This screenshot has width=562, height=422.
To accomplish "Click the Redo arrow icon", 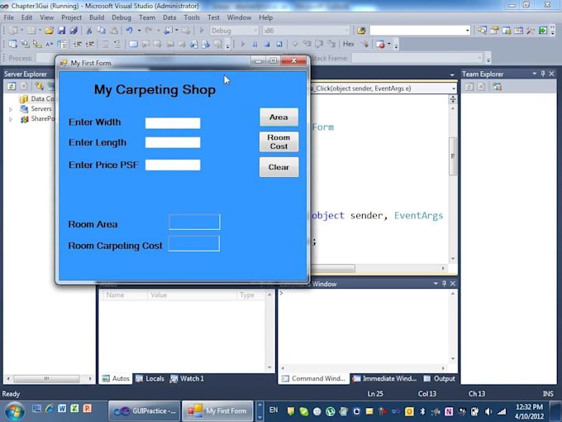I will [x=149, y=31].
